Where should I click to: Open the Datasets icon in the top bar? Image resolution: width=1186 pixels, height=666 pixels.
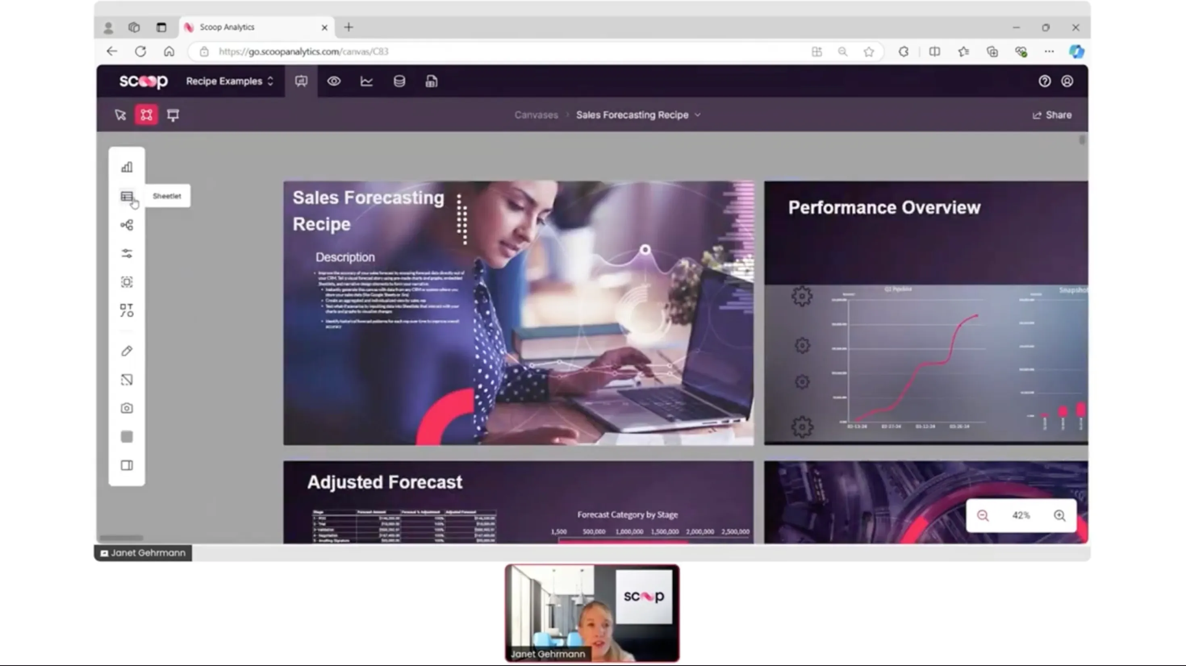click(399, 81)
